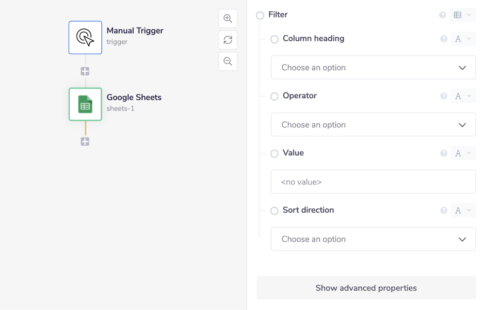485x310 pixels.
Task: Click the refresh icon between the zoom controls
Action: pyautogui.click(x=227, y=40)
